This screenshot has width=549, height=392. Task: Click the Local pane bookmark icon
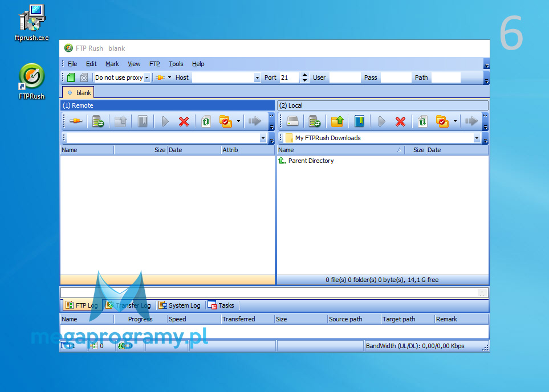coord(359,121)
